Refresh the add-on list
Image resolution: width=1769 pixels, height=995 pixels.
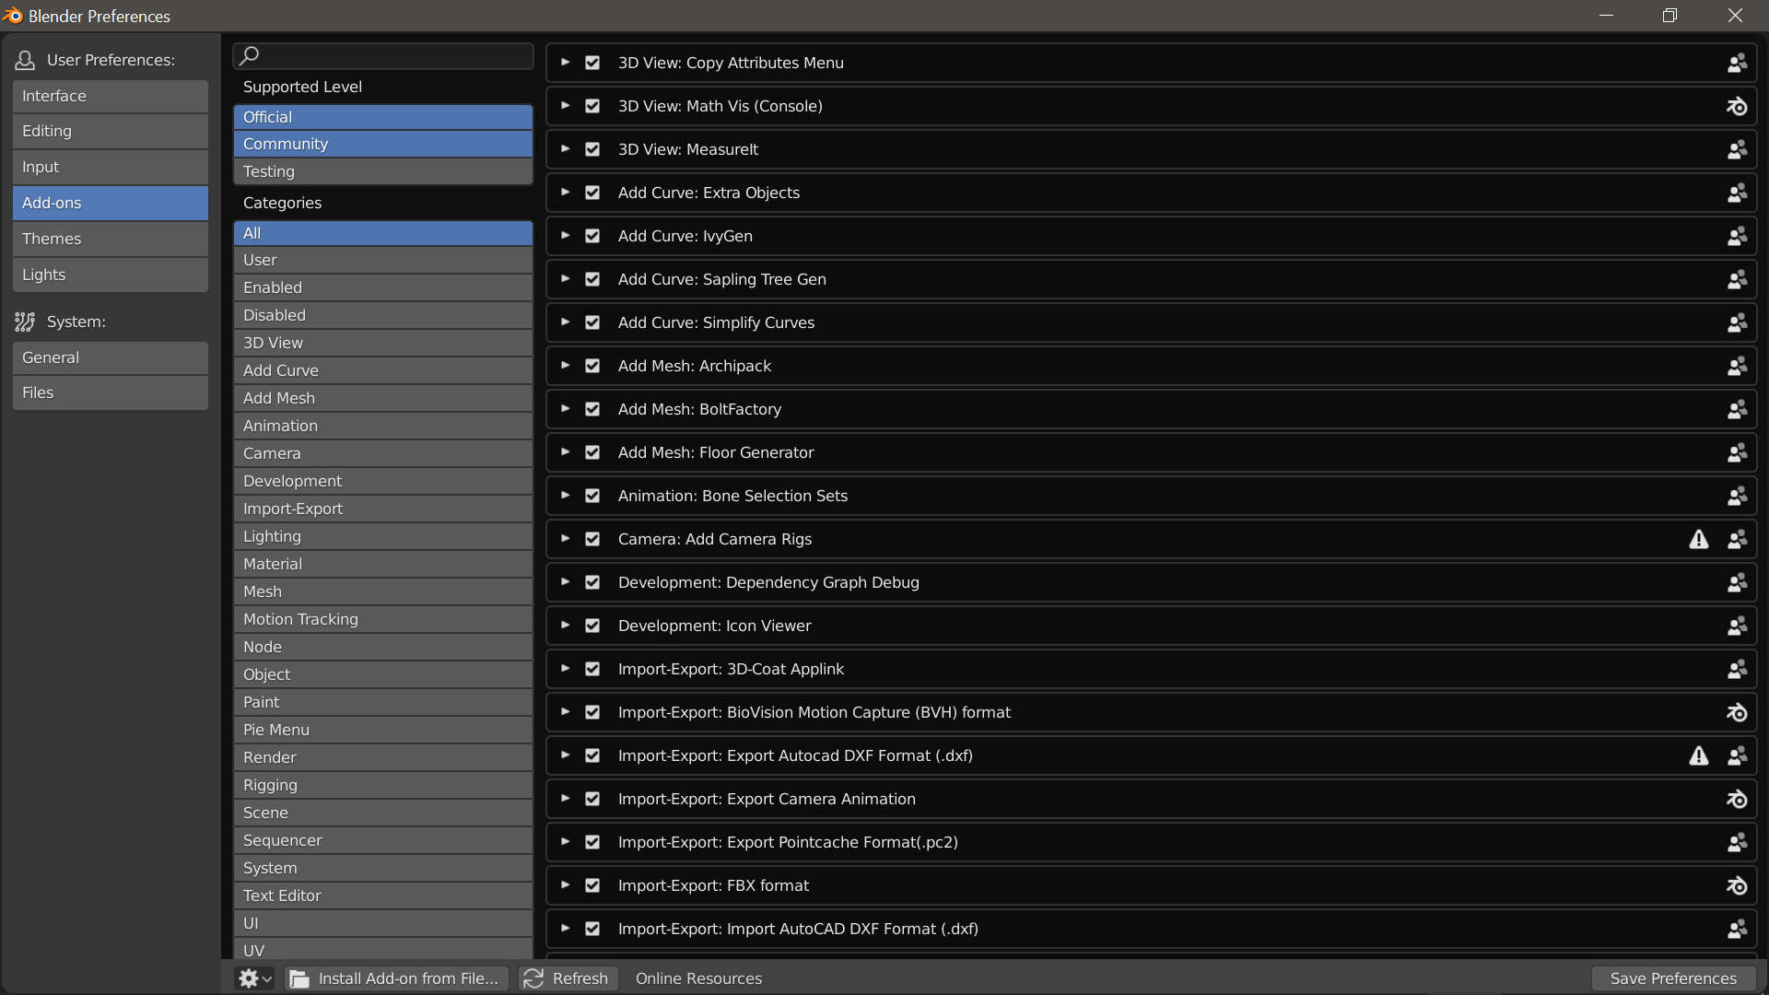point(567,978)
